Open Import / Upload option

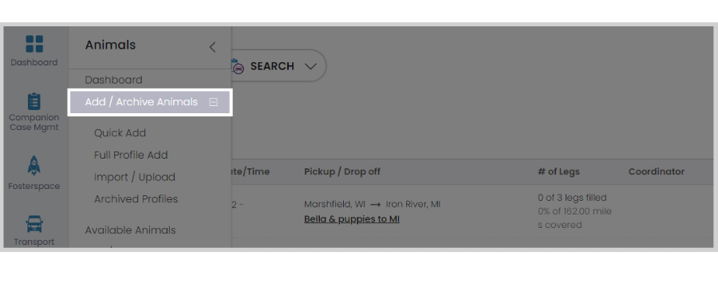(135, 177)
